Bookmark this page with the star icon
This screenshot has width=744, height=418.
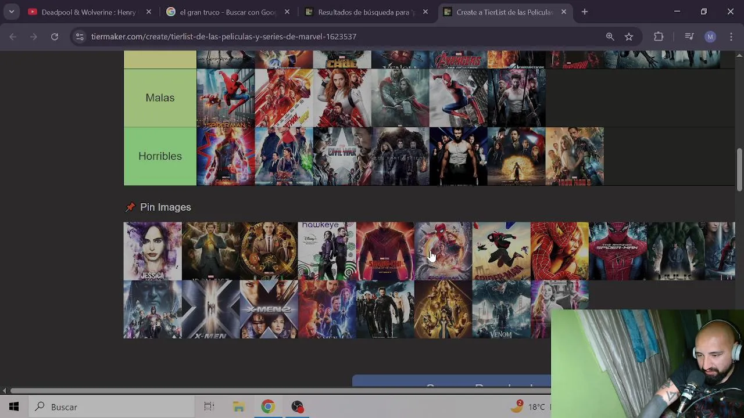tap(629, 37)
